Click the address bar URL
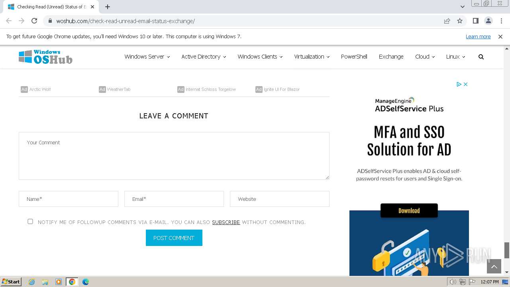The width and height of the screenshot is (510, 287). pos(126,21)
